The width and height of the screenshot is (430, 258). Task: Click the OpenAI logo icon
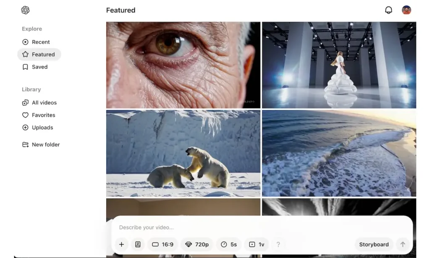25,10
